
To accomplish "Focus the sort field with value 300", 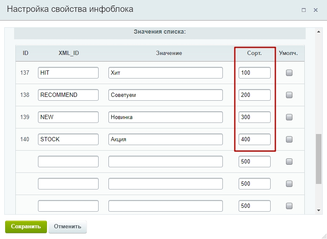I will (254, 117).
